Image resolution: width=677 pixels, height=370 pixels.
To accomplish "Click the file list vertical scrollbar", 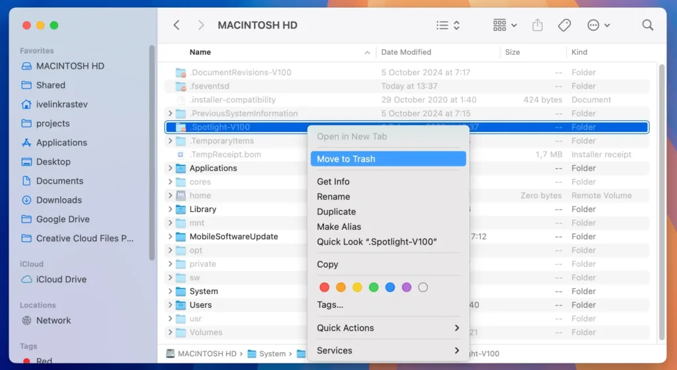I will (x=662, y=202).
